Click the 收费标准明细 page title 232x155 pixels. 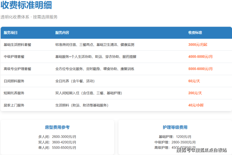tap(26, 5)
